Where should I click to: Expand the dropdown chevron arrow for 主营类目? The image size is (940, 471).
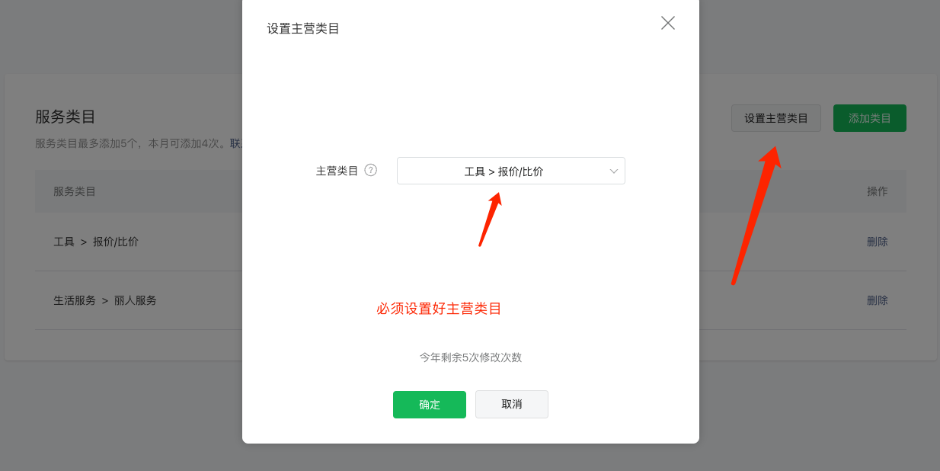(x=614, y=171)
